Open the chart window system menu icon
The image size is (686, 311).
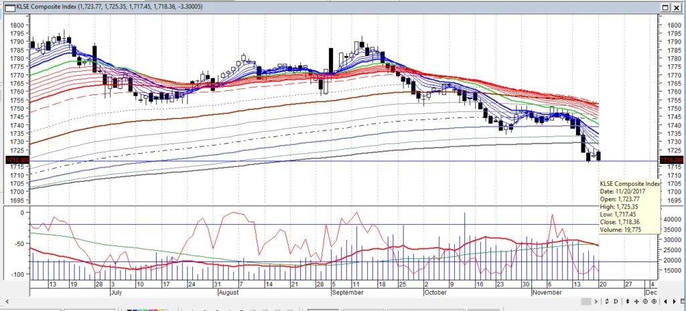(x=9, y=7)
